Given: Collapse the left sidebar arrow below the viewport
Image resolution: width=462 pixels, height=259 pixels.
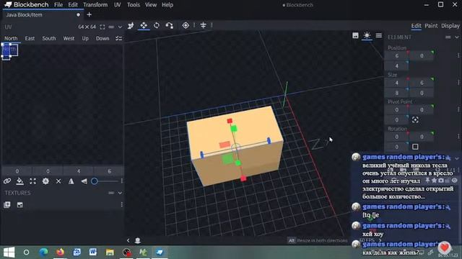Looking at the screenshot, I should point(128,240).
